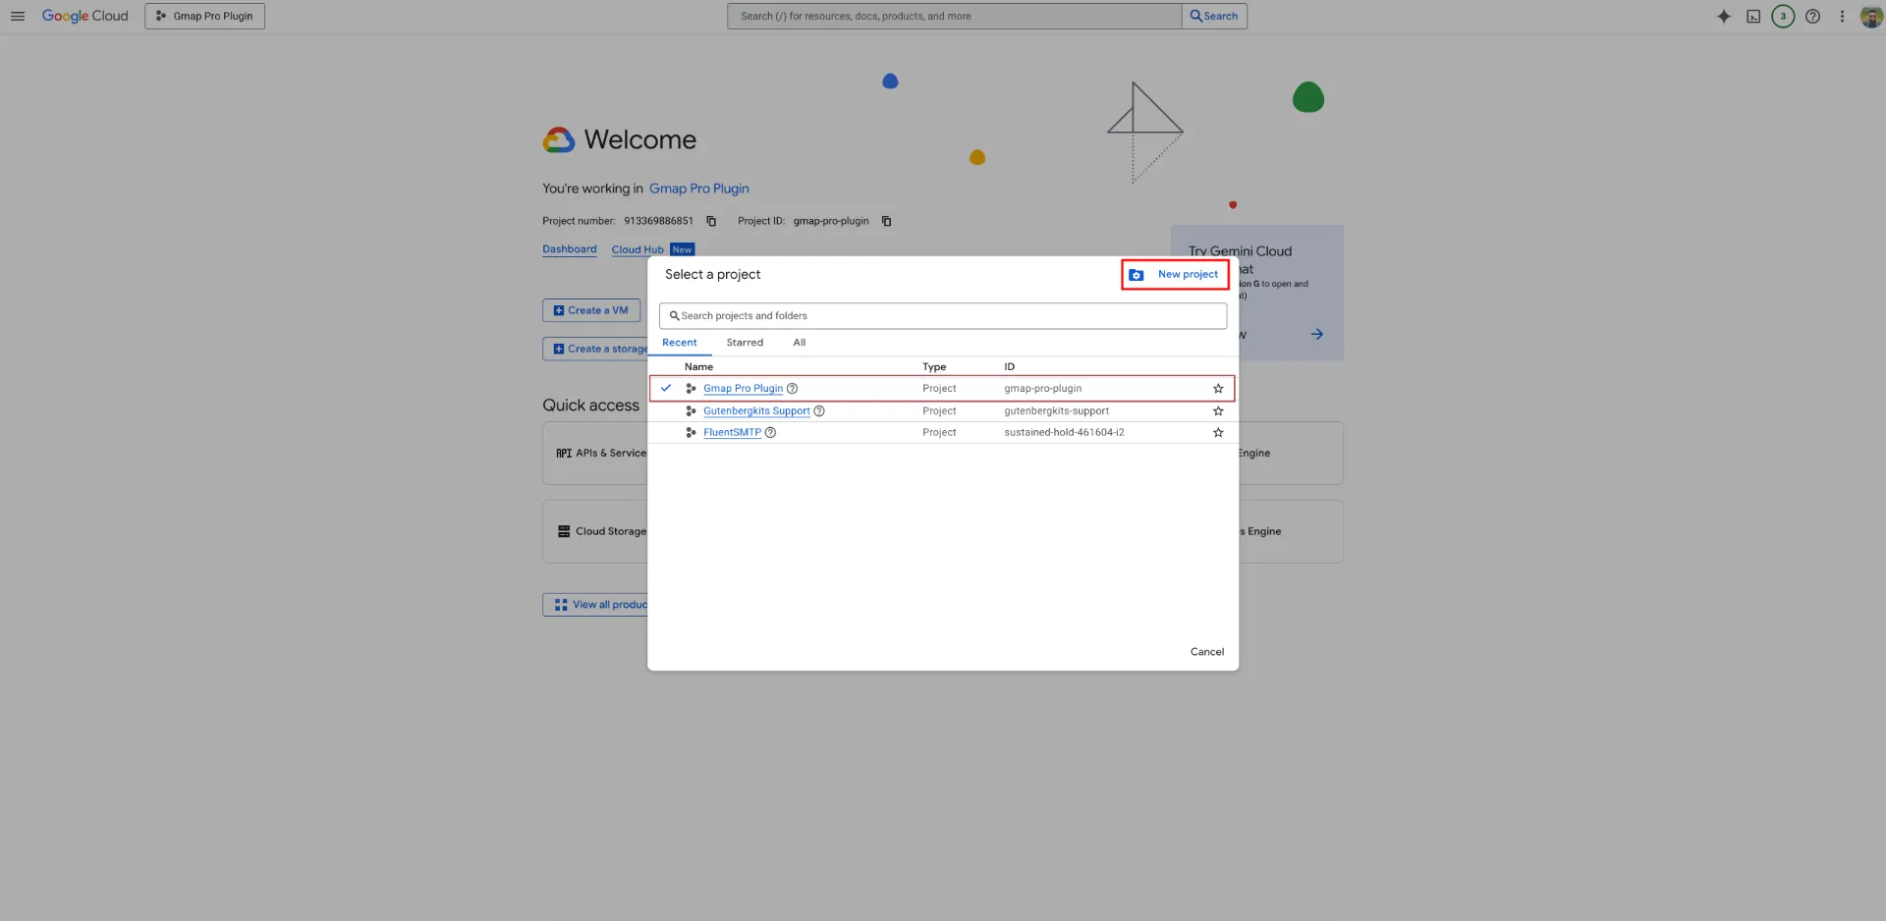1886x921 pixels.
Task: Focus the Search projects and folders field
Action: pyautogui.click(x=943, y=316)
